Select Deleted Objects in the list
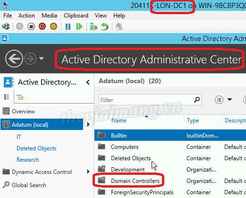 point(170,158)
